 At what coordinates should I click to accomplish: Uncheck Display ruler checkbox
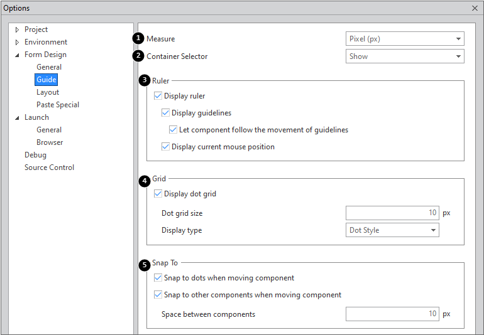pos(158,96)
